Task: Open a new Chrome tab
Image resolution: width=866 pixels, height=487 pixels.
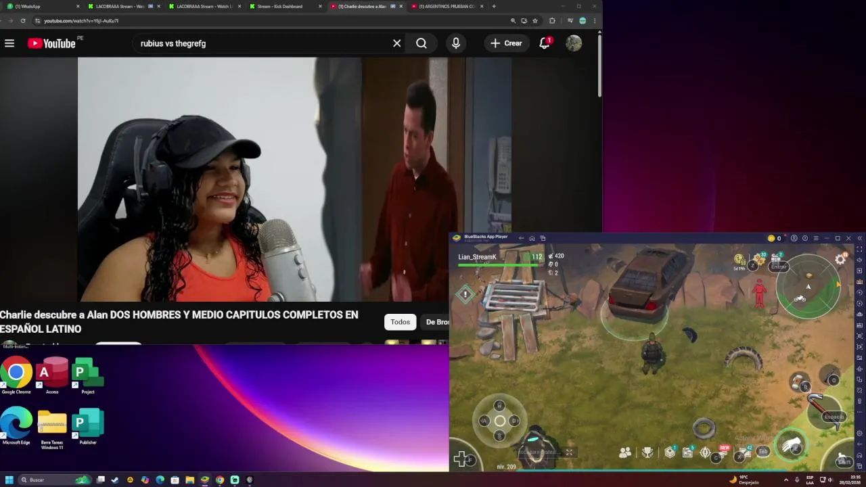Action: click(494, 6)
